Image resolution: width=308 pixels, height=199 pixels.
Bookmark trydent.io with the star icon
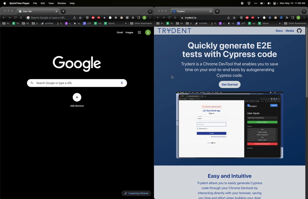(234, 18)
